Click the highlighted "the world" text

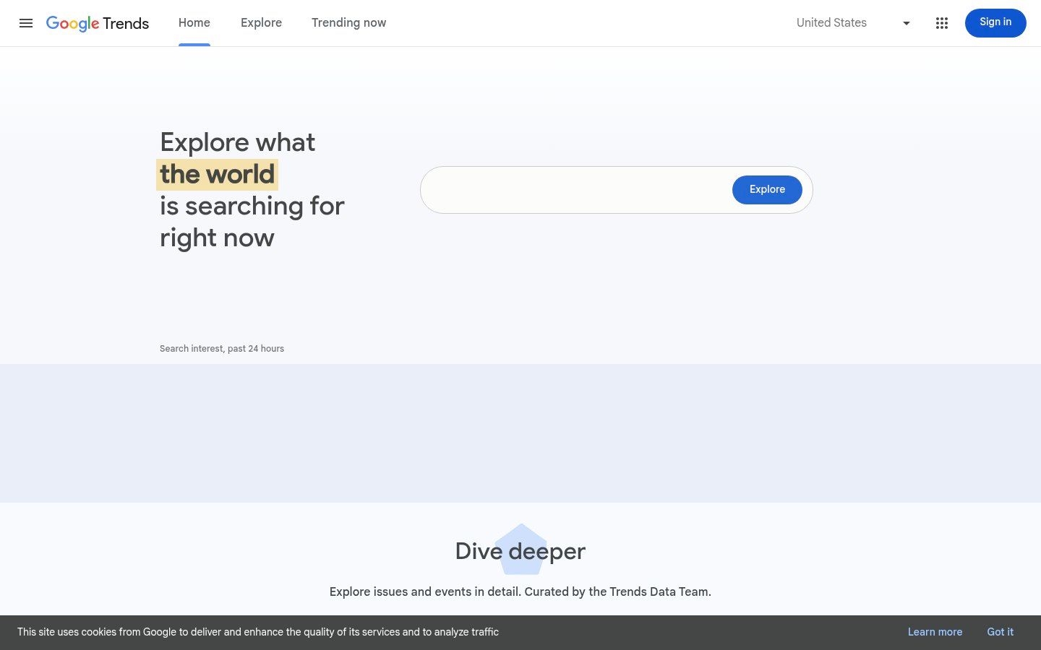coord(217,173)
